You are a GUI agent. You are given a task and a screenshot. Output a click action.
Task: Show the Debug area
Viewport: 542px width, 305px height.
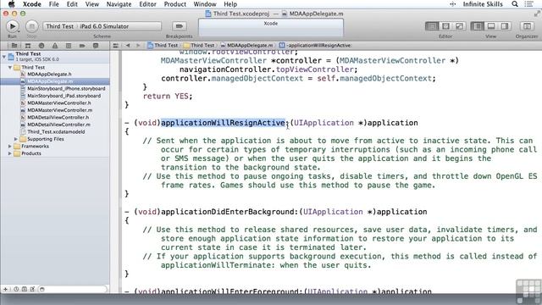coord(491,26)
